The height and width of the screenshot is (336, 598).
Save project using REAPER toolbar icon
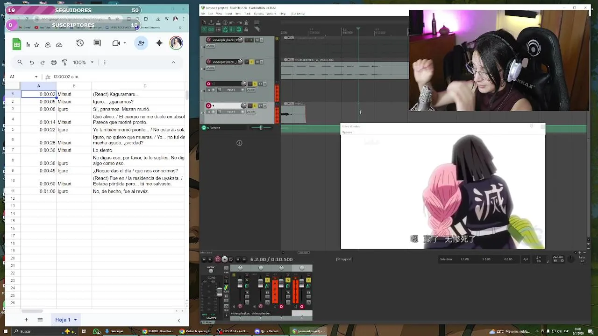(218, 22)
